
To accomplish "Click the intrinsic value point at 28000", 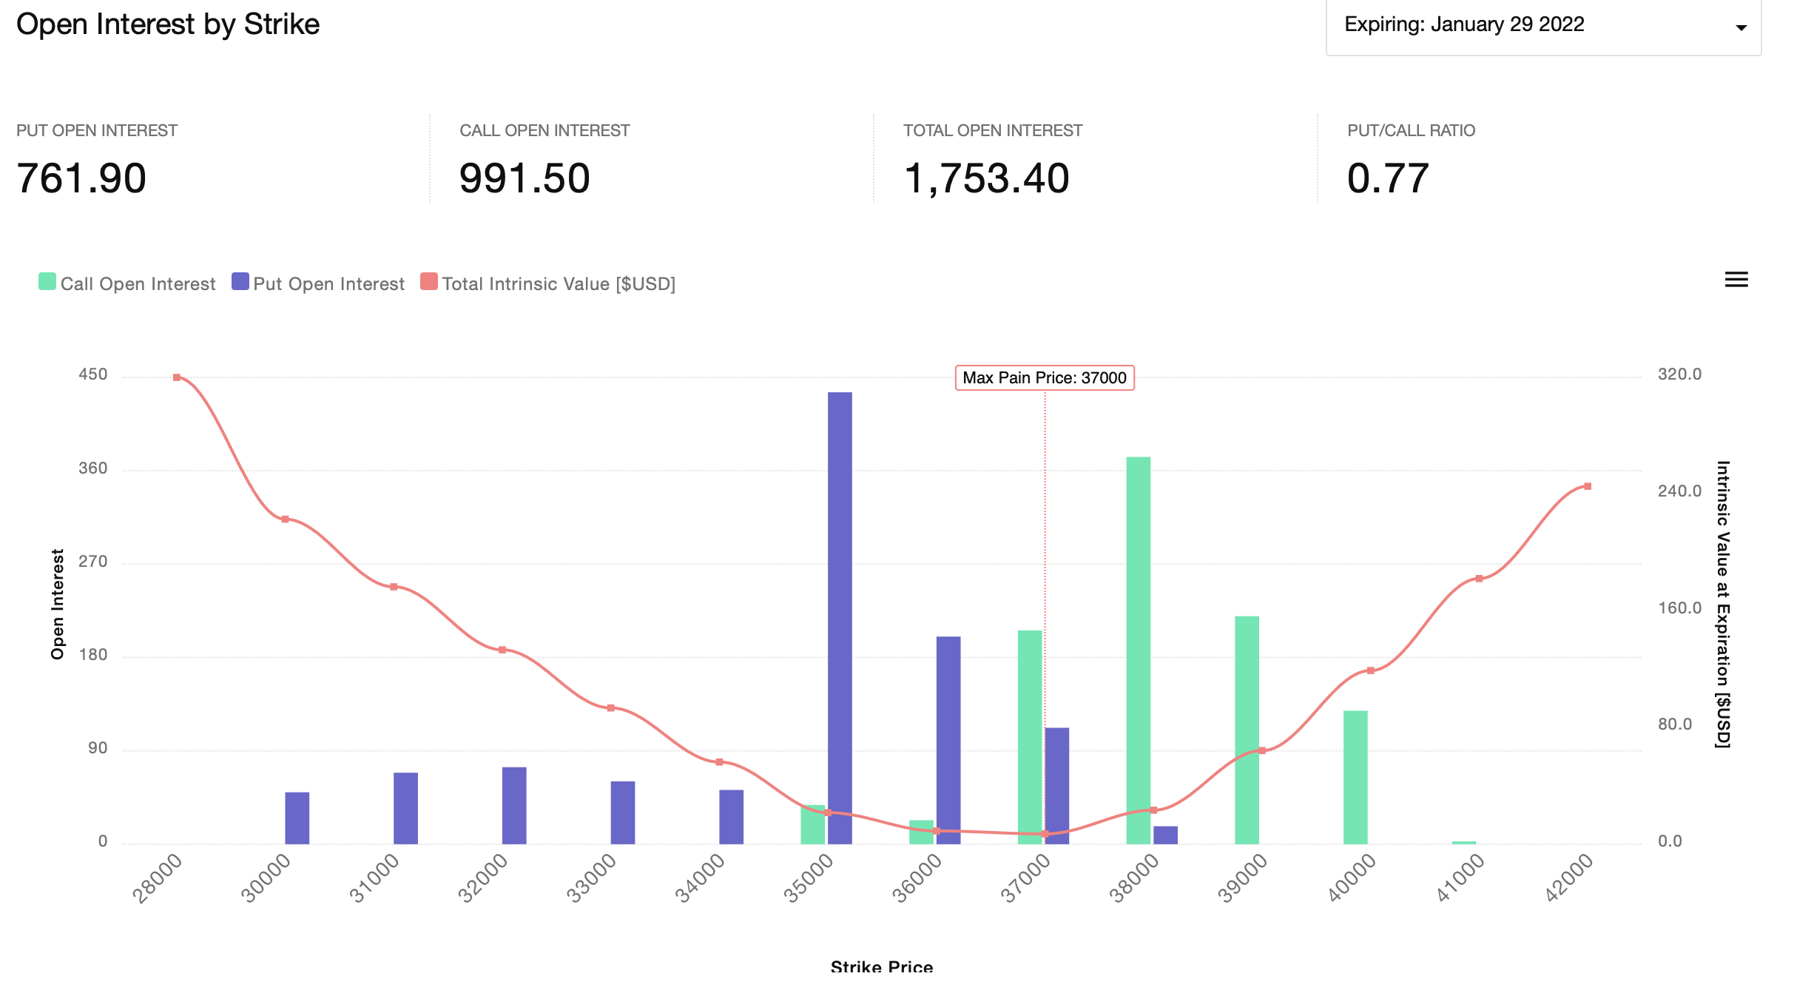I will point(177,377).
